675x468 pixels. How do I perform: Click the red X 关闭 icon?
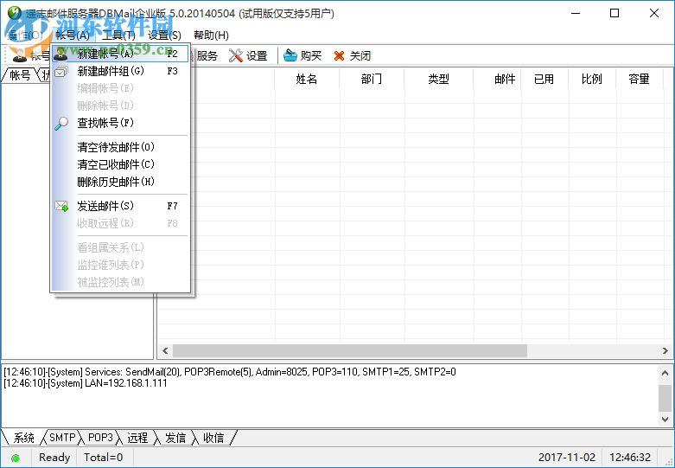click(339, 55)
